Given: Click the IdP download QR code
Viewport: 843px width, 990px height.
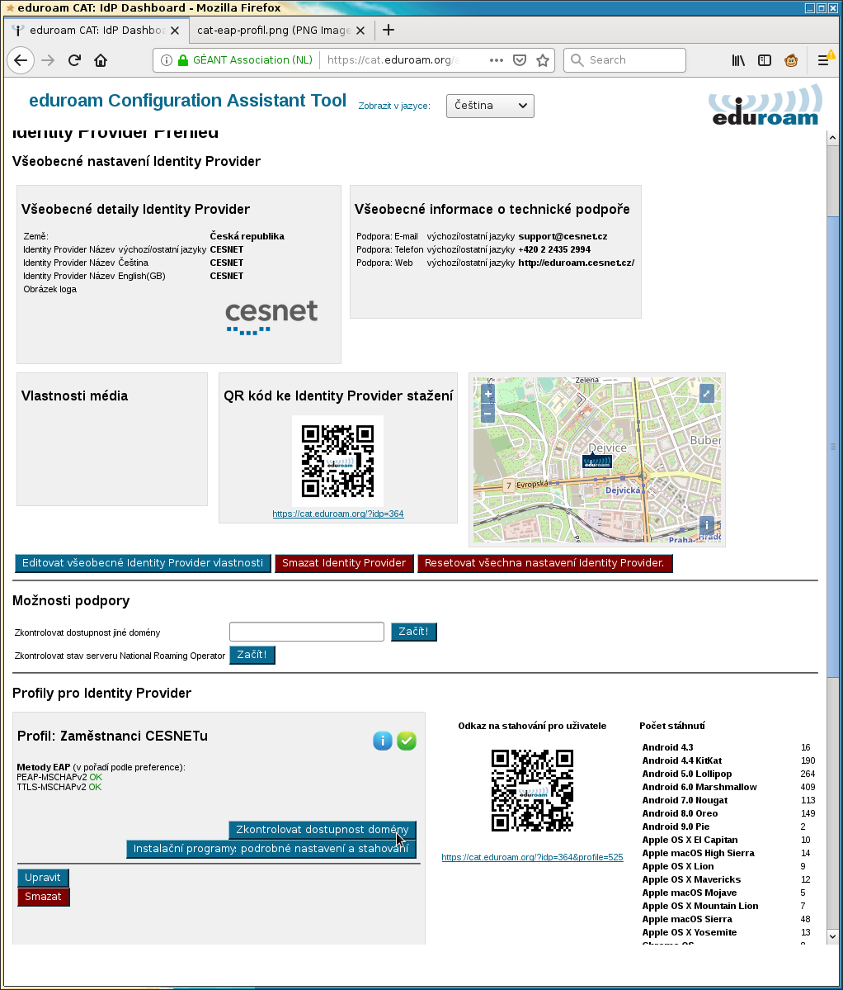Looking at the screenshot, I should pyautogui.click(x=338, y=461).
